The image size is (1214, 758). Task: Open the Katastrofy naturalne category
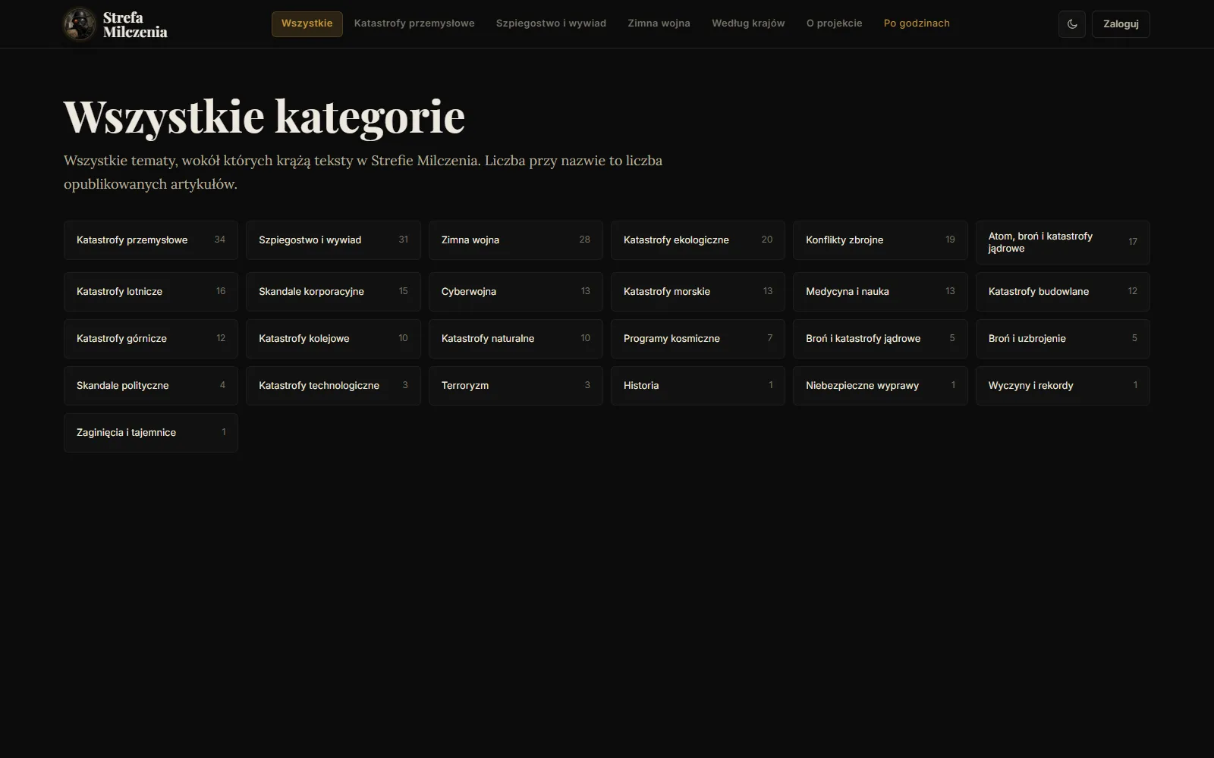point(516,339)
